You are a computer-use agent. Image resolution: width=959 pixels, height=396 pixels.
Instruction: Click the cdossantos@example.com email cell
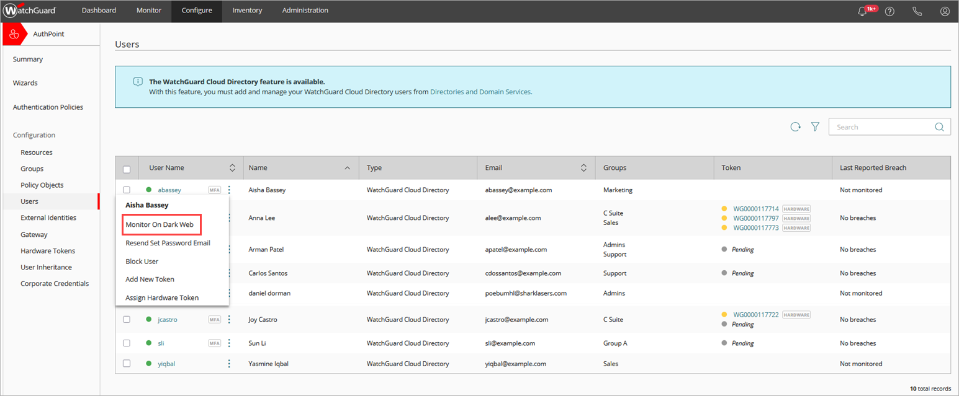(x=523, y=273)
